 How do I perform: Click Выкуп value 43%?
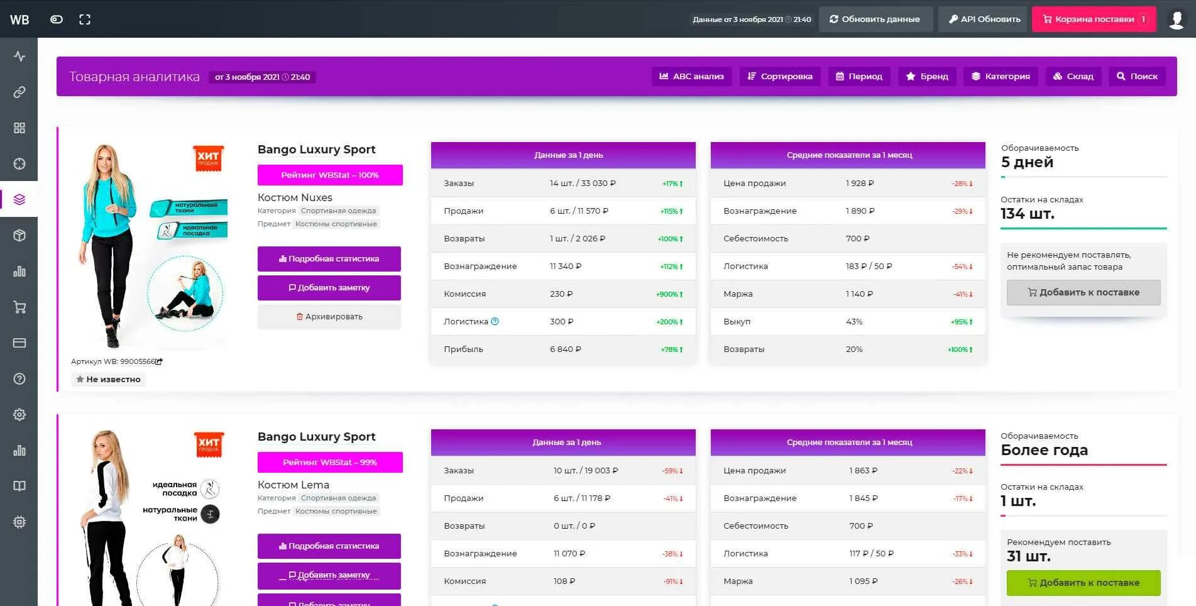(854, 322)
